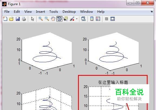
Task: Close the Figure 1 window
Action: tap(148, 3)
